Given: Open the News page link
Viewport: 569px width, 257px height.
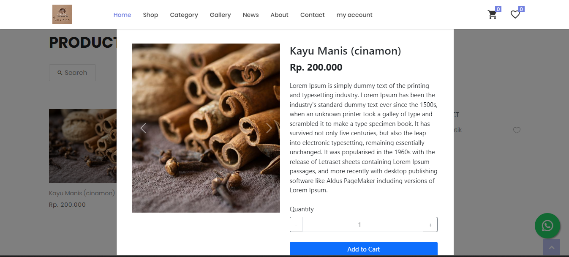Looking at the screenshot, I should click(x=250, y=15).
